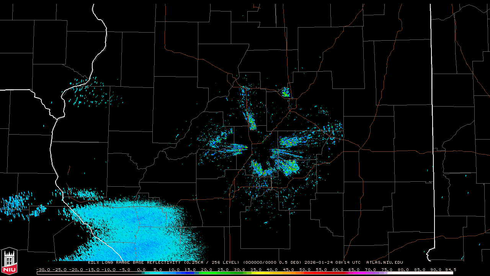Click the 94.5 label on the scale

coord(450,269)
